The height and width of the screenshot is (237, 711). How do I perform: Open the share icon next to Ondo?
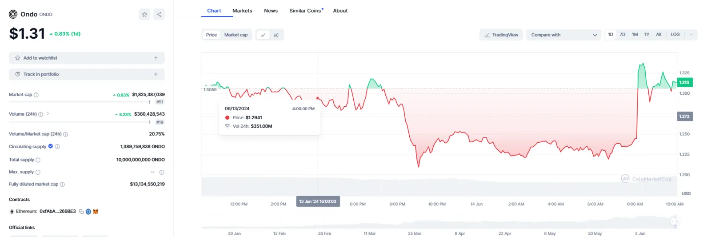159,14
